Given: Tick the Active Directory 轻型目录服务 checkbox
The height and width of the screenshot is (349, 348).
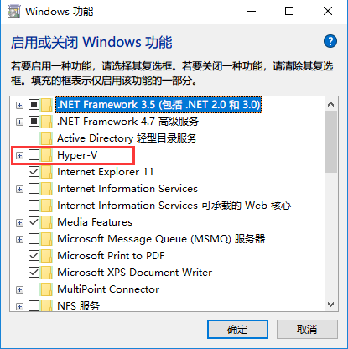Looking at the screenshot, I should tap(34, 138).
